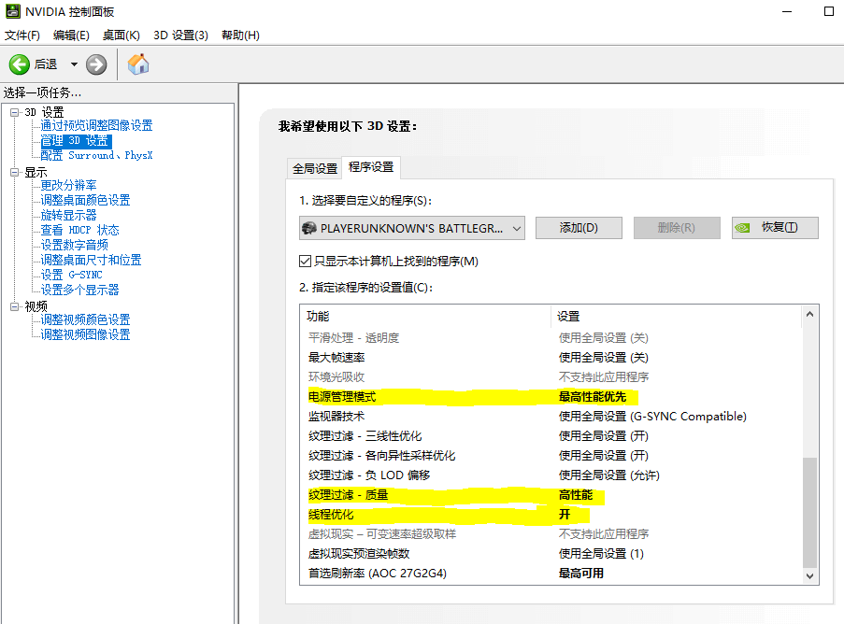Click the settings list scroll down arrow
This screenshot has width=844, height=624.
[x=810, y=576]
